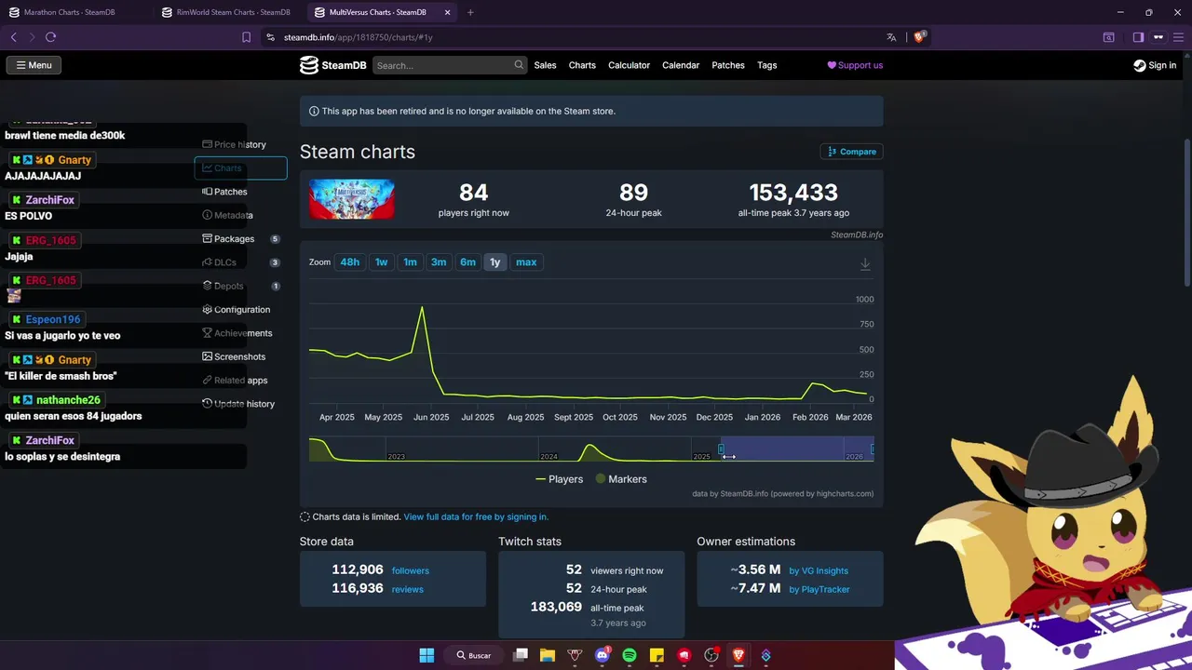This screenshot has height=670, width=1192.
Task: Open a new browser tab
Action: point(470,12)
